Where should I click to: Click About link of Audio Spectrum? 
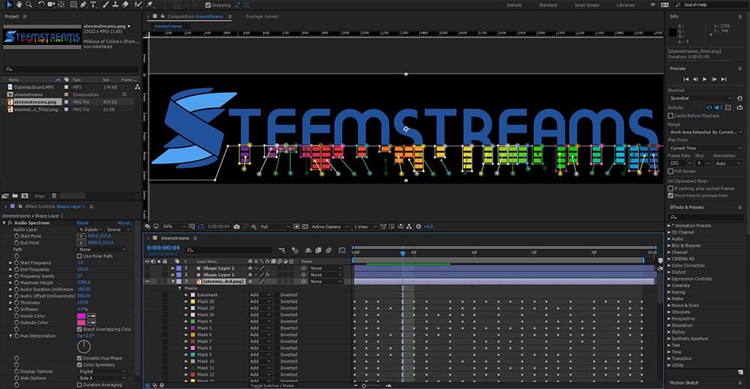[x=124, y=223]
